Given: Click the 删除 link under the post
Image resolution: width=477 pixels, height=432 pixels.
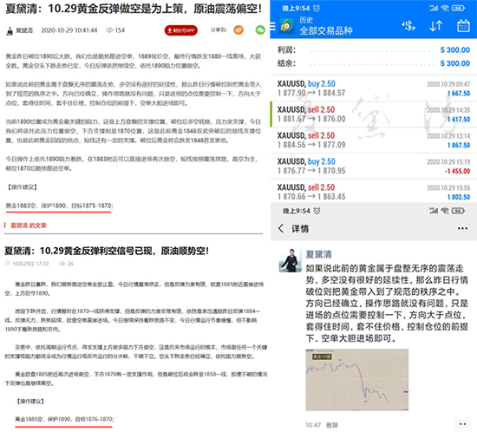Looking at the screenshot, I should tap(332, 425).
